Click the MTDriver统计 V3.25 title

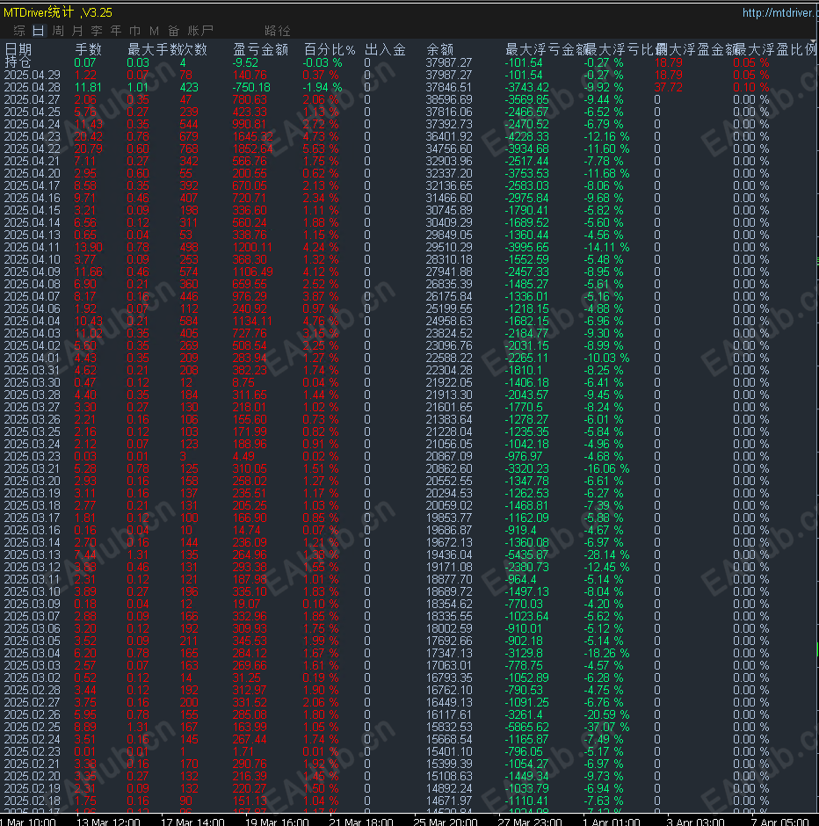[58, 12]
